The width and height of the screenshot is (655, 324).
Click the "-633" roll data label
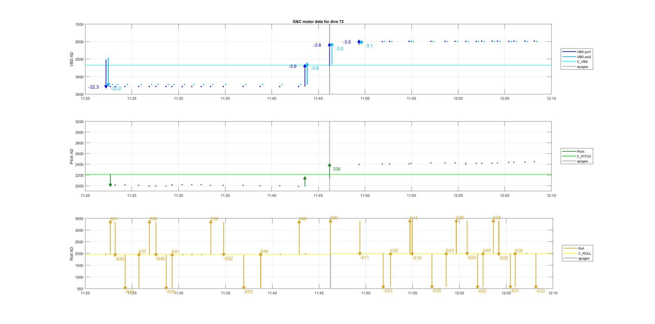pos(540,291)
